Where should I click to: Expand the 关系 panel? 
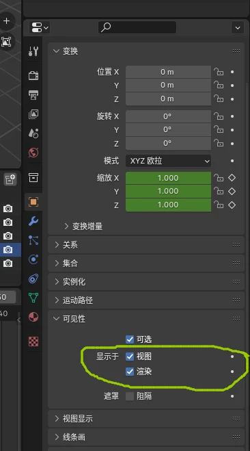click(x=146, y=245)
